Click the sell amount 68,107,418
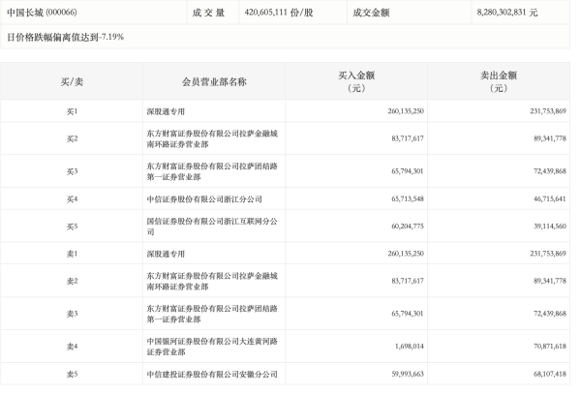 [550, 374]
